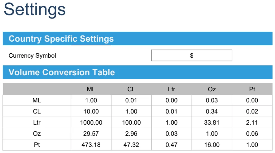Select the CL row label
The width and height of the screenshot is (275, 153).
pyautogui.click(x=37, y=111)
